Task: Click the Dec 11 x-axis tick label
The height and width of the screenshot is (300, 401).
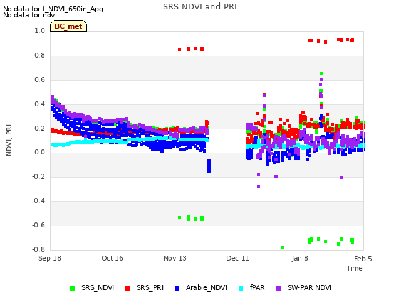Action: pos(237,258)
